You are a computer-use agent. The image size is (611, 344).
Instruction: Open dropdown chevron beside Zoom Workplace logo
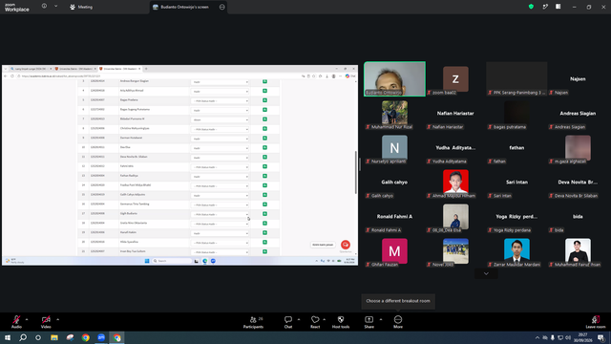pyautogui.click(x=55, y=7)
